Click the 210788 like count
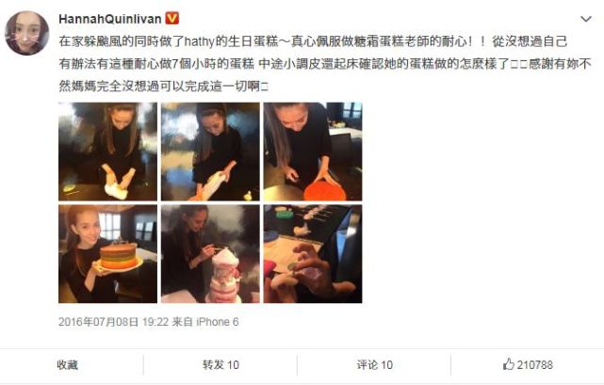Viewport: 604px width, 385px height. (534, 364)
